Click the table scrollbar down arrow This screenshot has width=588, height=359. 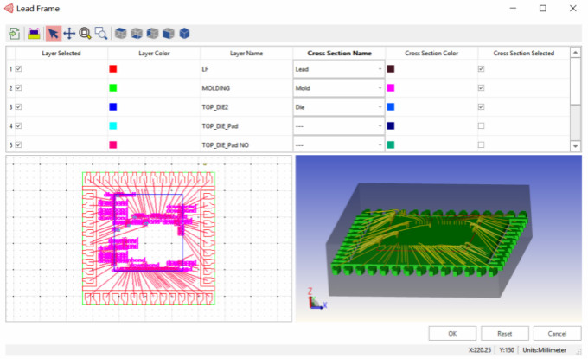click(x=576, y=146)
